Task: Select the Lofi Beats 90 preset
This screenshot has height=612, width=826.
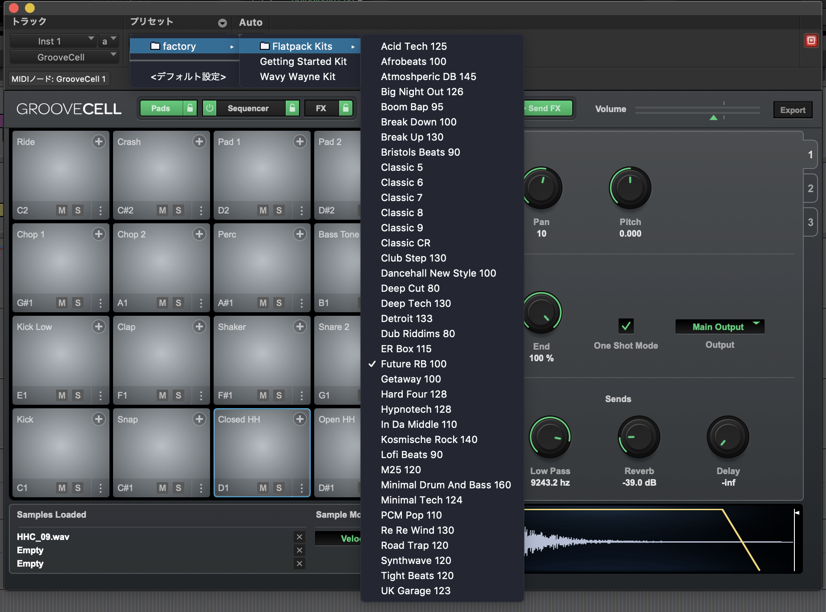Action: click(x=412, y=455)
